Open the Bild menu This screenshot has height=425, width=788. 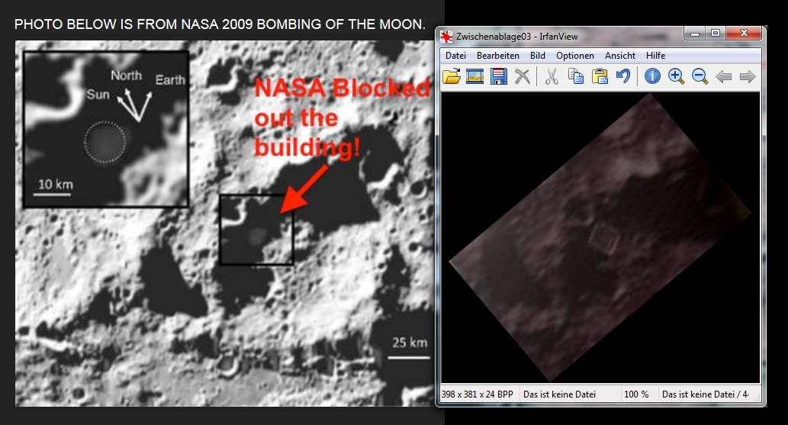538,56
